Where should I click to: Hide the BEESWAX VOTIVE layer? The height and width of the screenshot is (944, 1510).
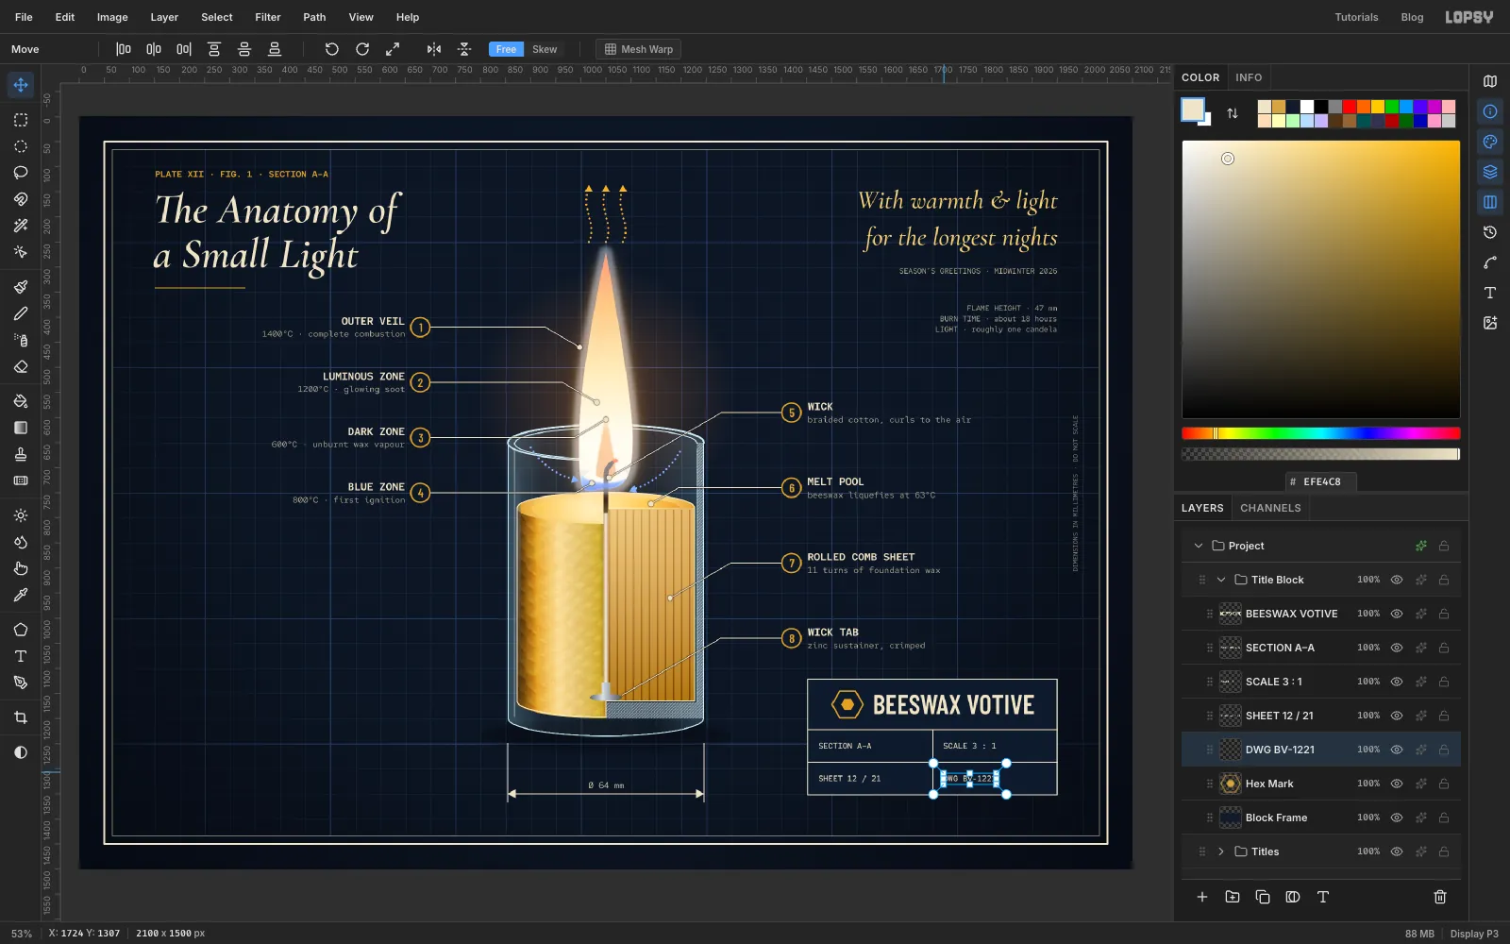1397,614
